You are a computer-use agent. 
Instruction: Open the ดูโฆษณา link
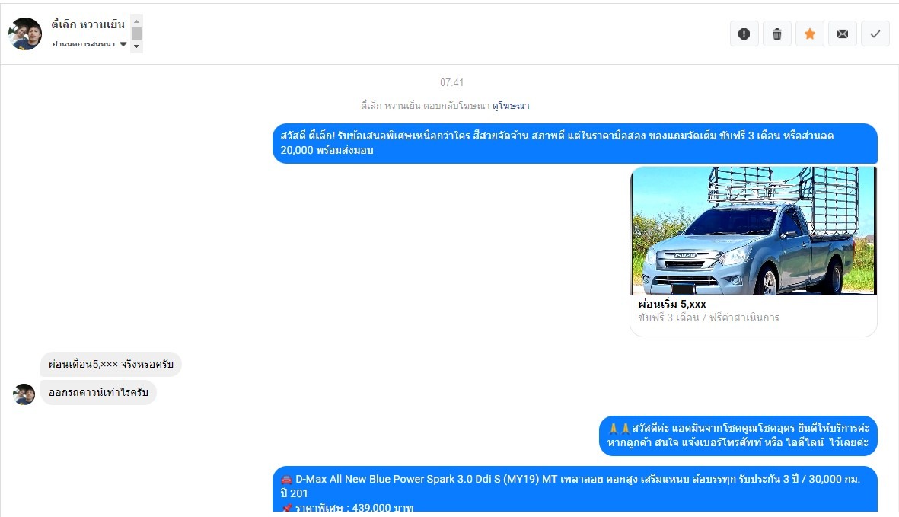510,106
